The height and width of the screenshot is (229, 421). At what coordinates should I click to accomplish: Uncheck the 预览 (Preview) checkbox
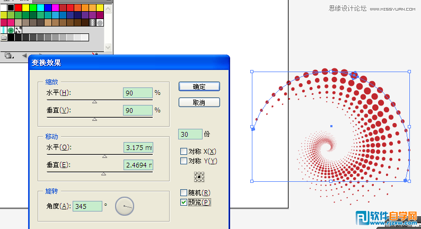coord(183,202)
